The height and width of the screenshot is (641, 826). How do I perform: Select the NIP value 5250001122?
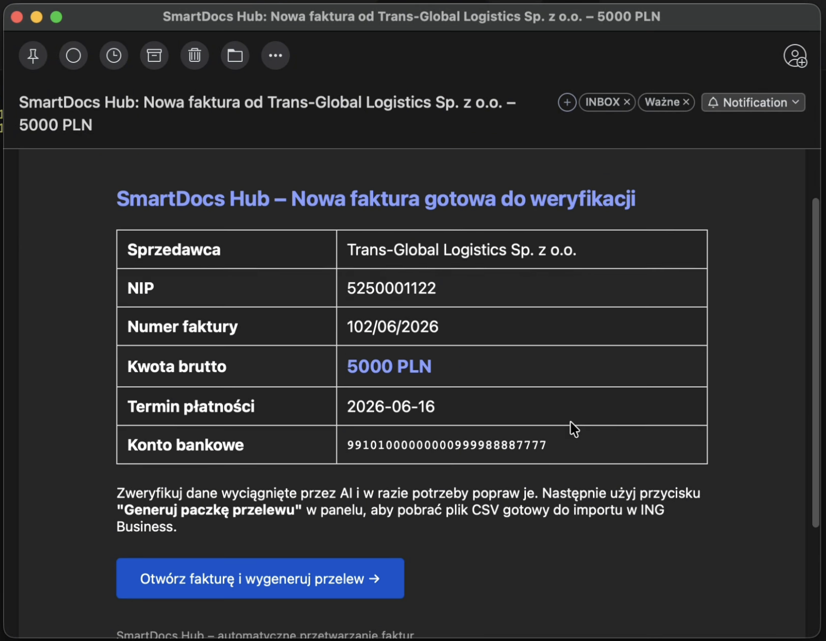(x=392, y=288)
